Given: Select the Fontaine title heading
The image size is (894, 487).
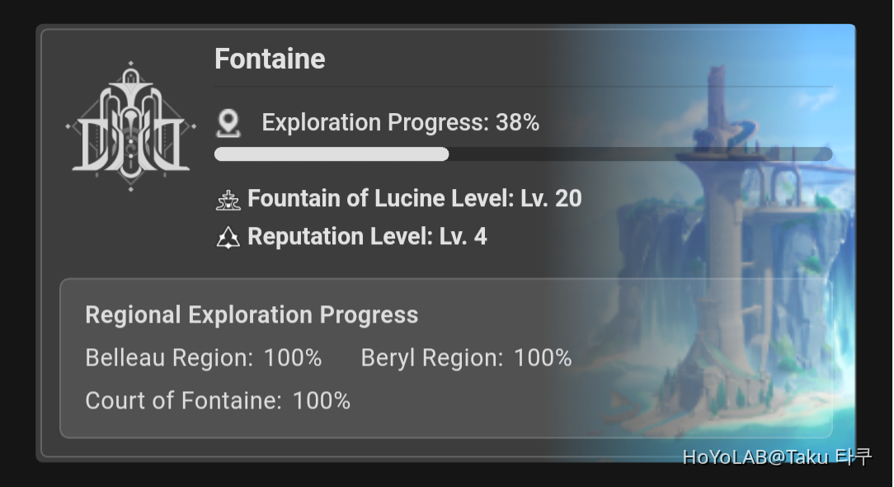Looking at the screenshot, I should coord(270,58).
